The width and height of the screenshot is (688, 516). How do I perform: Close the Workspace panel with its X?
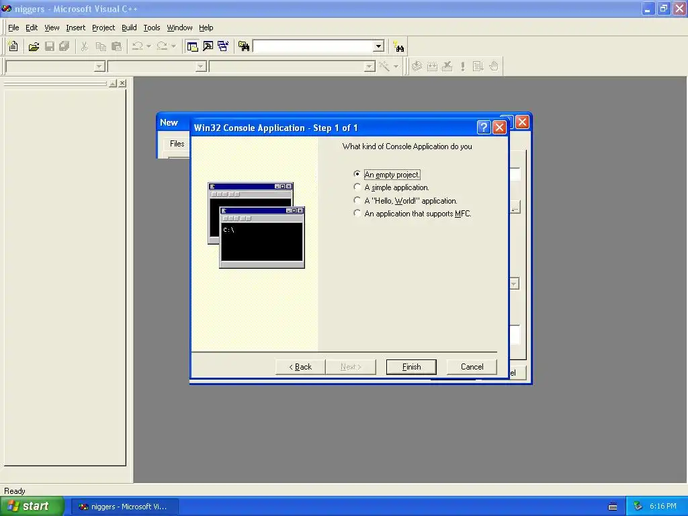(122, 83)
